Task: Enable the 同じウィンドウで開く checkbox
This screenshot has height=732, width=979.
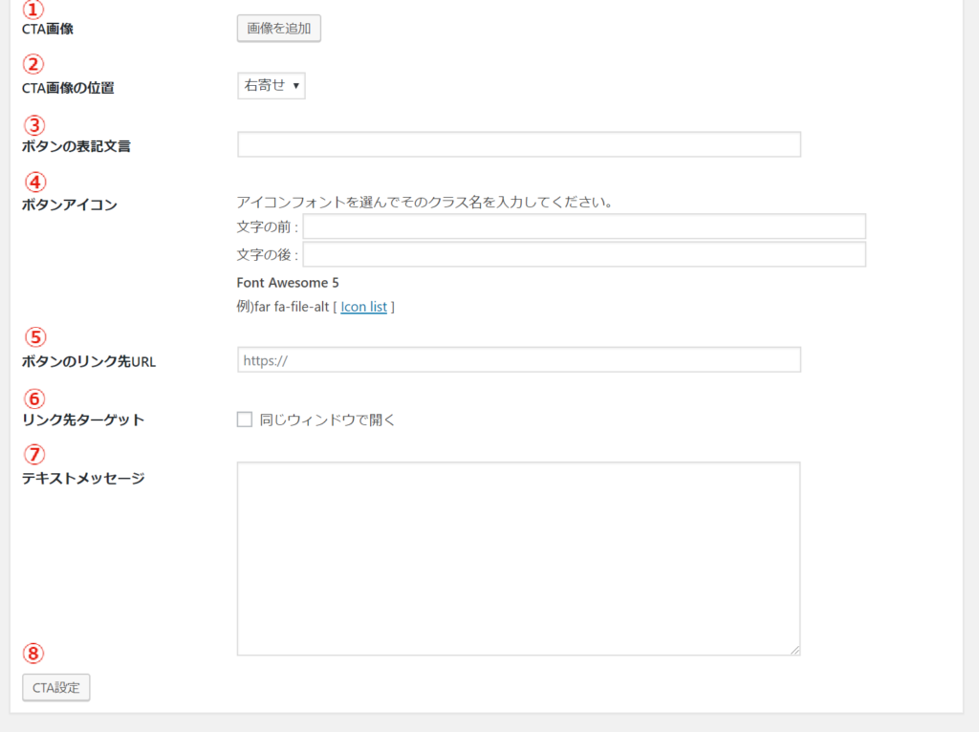Action: [245, 419]
